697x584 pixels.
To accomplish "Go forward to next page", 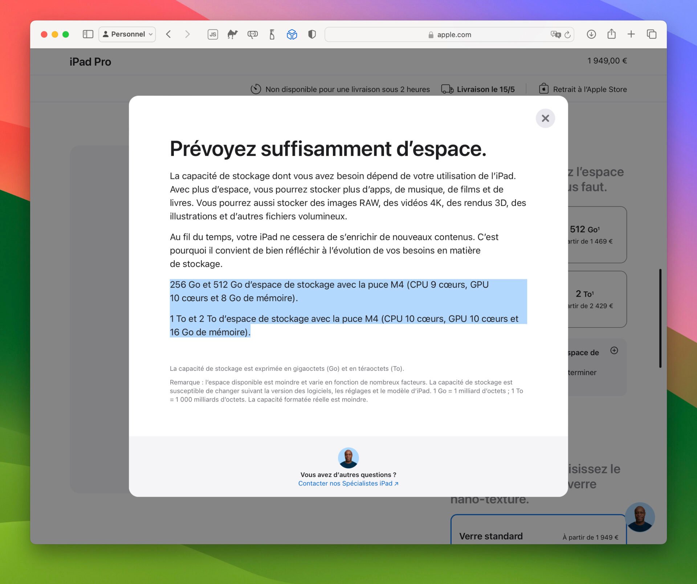I will pyautogui.click(x=187, y=34).
